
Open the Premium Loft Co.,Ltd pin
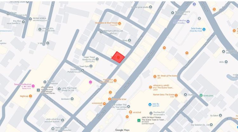tap(101, 32)
